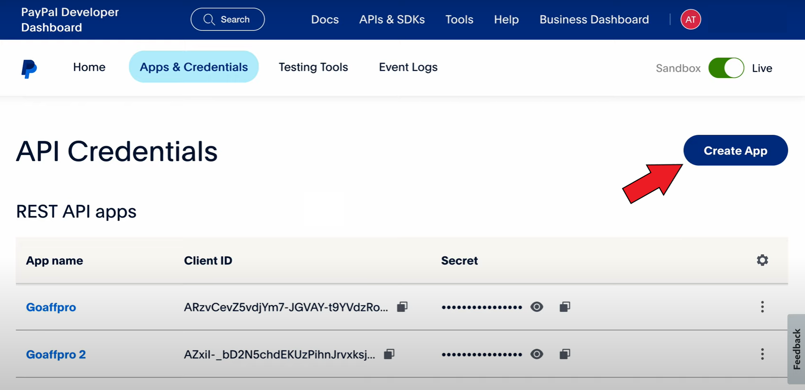Show the Goaffpro 2 secret value
This screenshot has height=390, width=805.
537,355
